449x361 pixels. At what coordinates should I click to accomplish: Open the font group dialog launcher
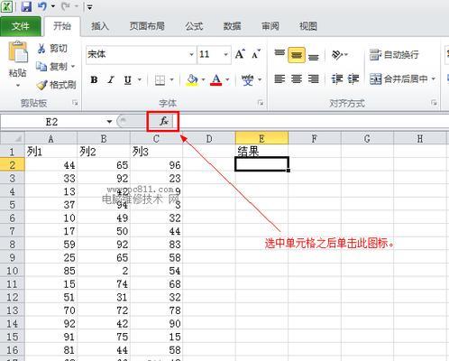coord(261,103)
